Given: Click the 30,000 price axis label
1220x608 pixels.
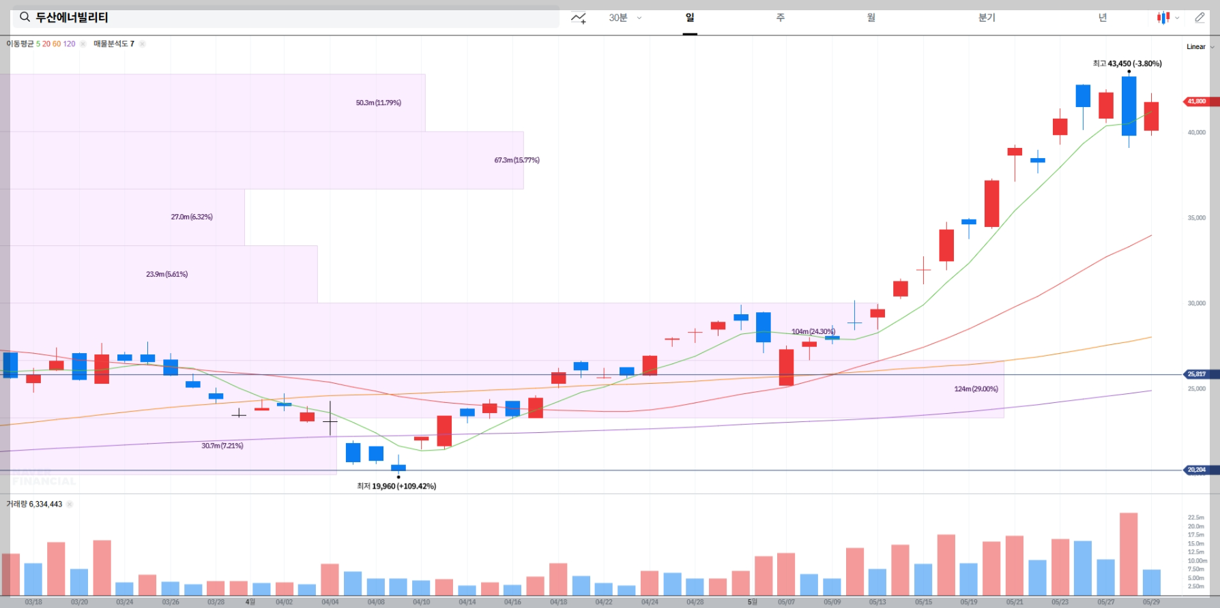Looking at the screenshot, I should (1196, 303).
